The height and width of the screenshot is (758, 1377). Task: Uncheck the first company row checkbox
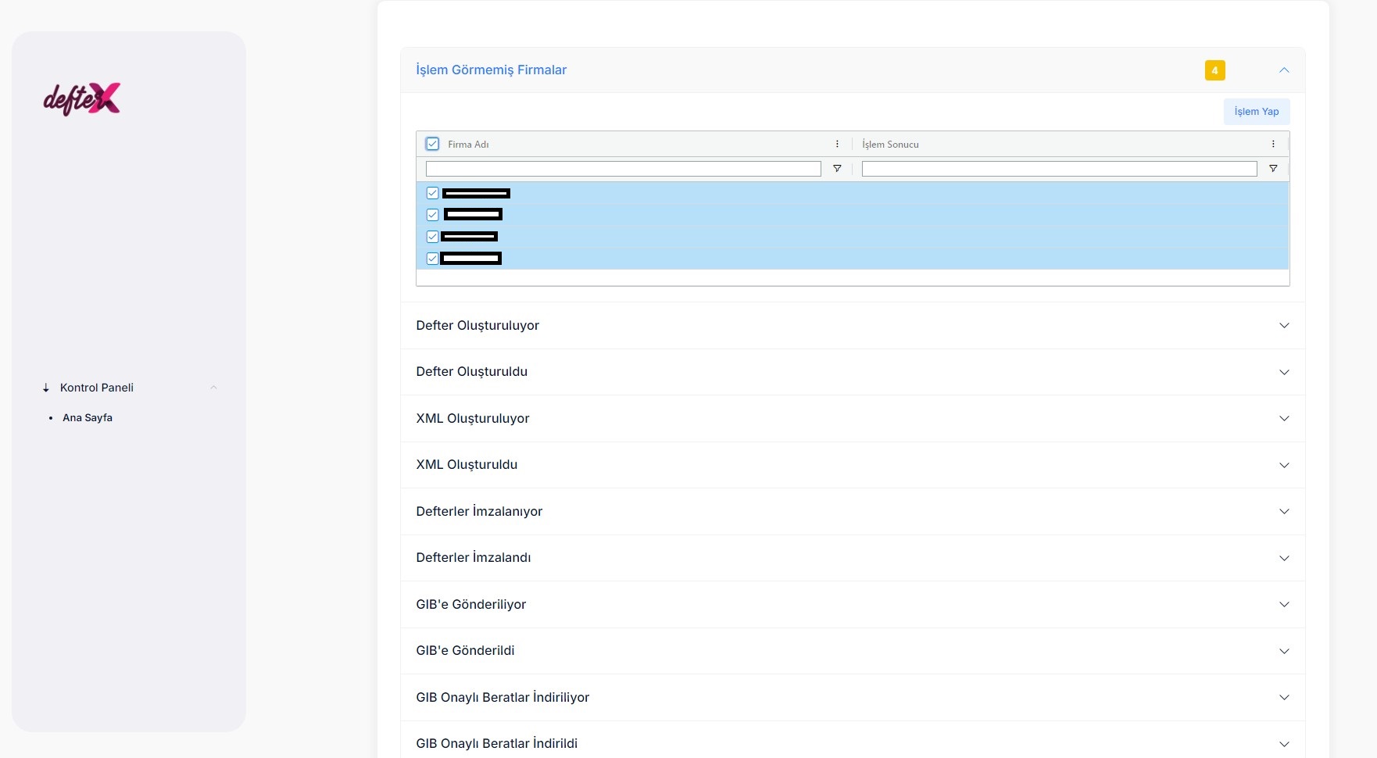pos(432,193)
